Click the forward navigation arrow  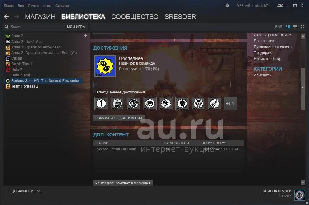[17, 17]
